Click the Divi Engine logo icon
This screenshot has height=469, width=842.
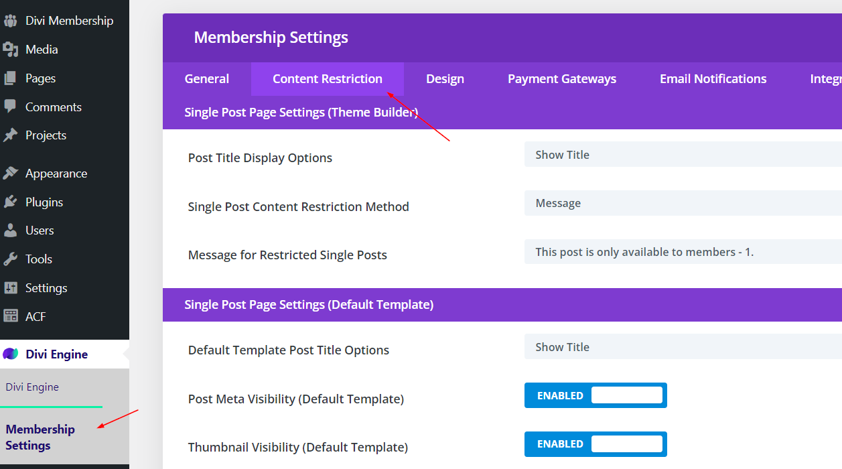[11, 354]
